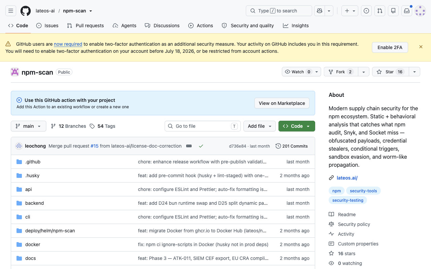The image size is (431, 269).
Task: Open the .husky folder
Action: click(32, 176)
